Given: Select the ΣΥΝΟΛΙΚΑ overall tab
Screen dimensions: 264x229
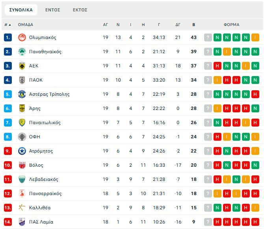Looking at the screenshot, I should [21, 10].
